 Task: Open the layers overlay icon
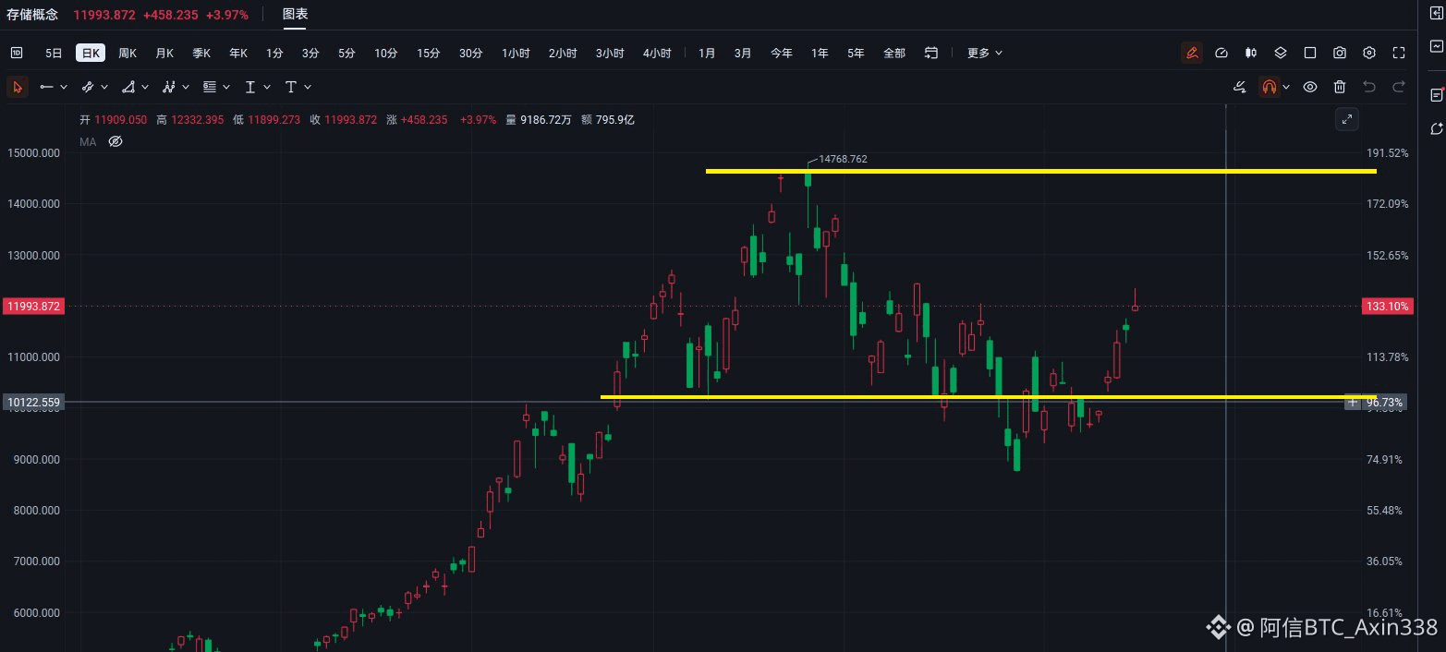coord(1281,53)
